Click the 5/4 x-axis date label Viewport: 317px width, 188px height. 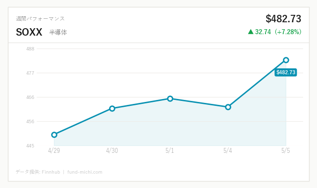tap(228, 150)
